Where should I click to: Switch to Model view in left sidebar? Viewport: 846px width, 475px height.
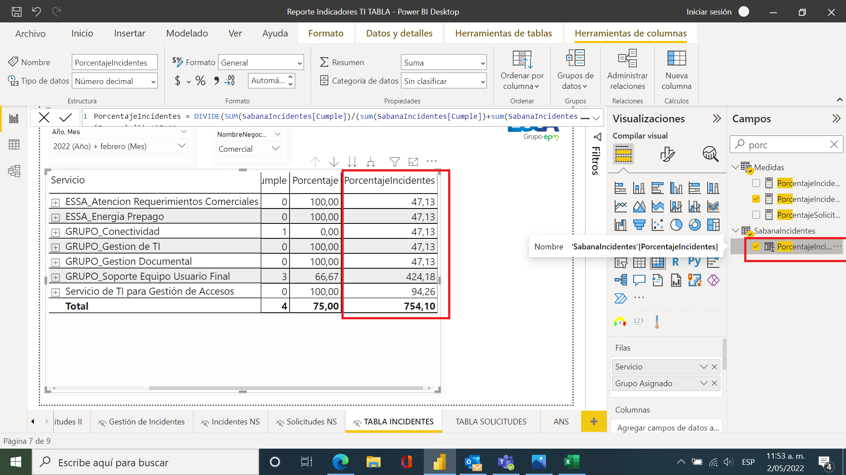coord(14,171)
